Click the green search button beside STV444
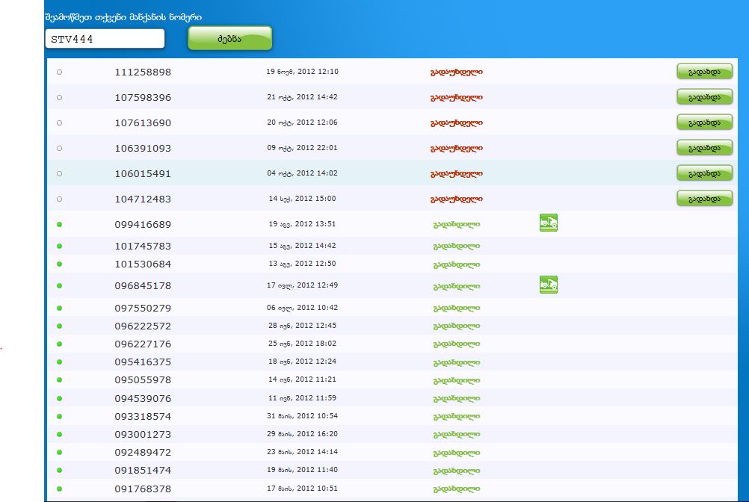The height and width of the screenshot is (502, 749). (x=229, y=38)
